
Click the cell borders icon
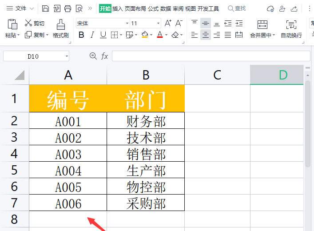click(114, 35)
